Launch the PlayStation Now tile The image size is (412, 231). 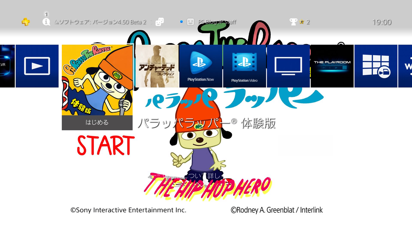[x=201, y=66]
